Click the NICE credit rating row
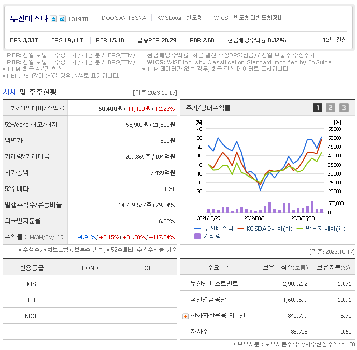The height and width of the screenshot is (350, 357). tap(90, 316)
